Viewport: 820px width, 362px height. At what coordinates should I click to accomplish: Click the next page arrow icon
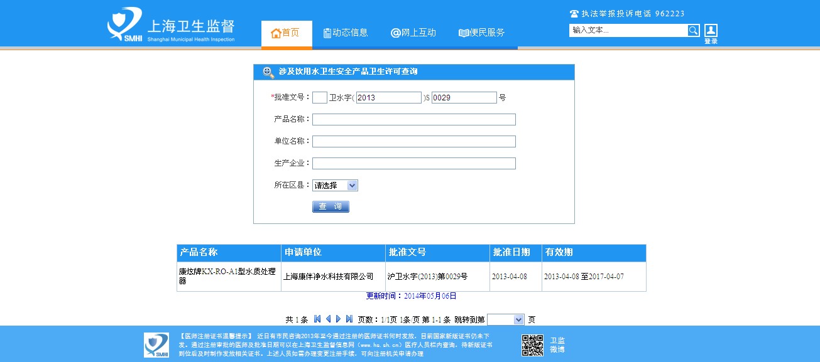point(338,319)
